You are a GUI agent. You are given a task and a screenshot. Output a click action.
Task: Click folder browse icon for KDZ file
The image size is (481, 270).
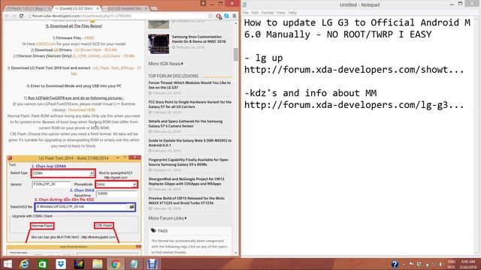132,207
